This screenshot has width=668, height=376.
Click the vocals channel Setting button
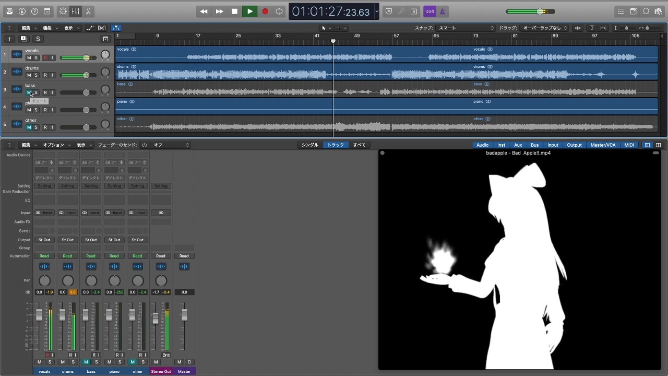44,186
